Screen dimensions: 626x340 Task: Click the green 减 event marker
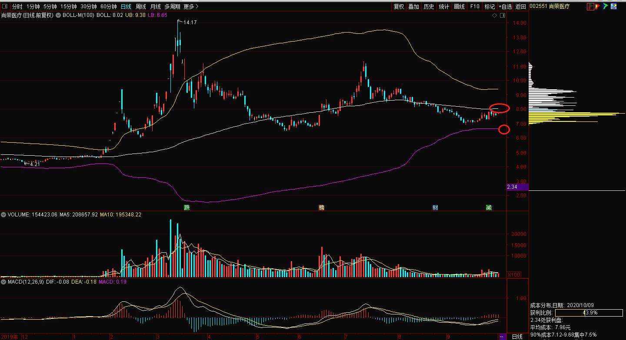(x=489, y=207)
